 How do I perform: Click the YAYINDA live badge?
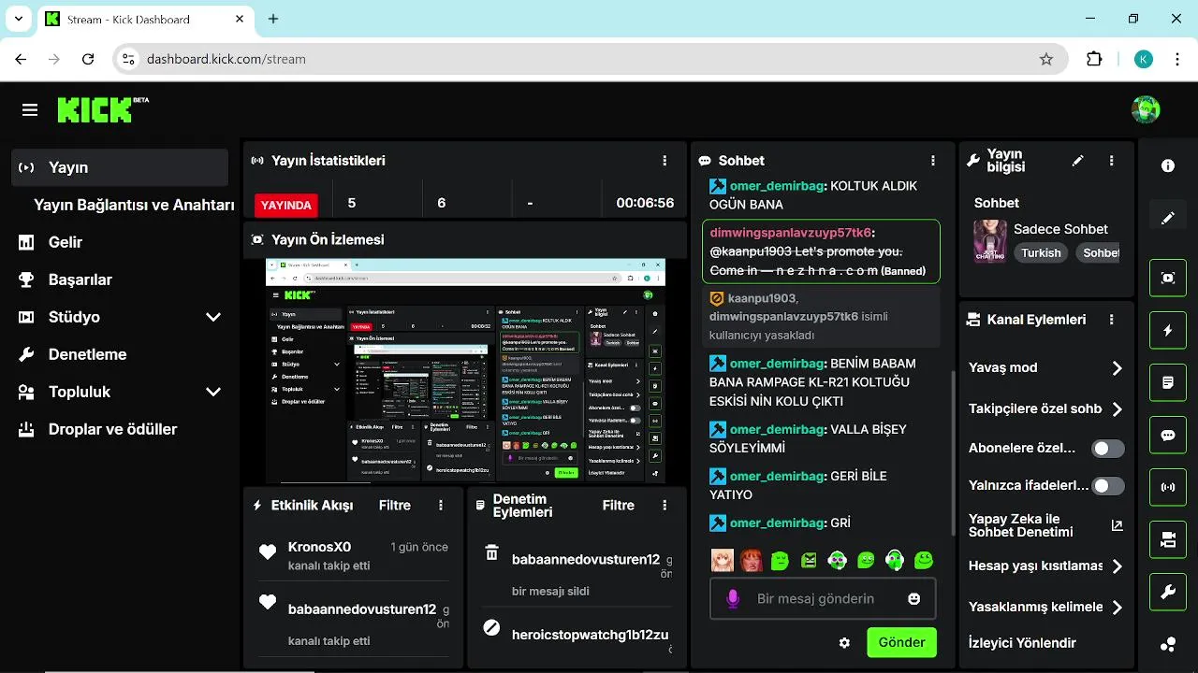point(285,205)
